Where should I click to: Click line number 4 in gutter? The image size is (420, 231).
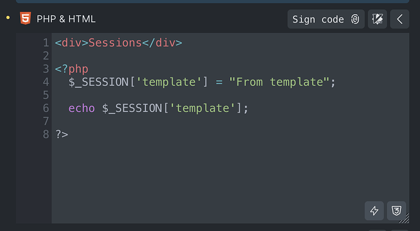(x=46, y=82)
